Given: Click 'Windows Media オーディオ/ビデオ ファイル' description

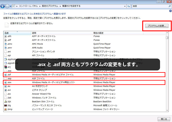Looking at the screenshot, I should tap(53, 75).
